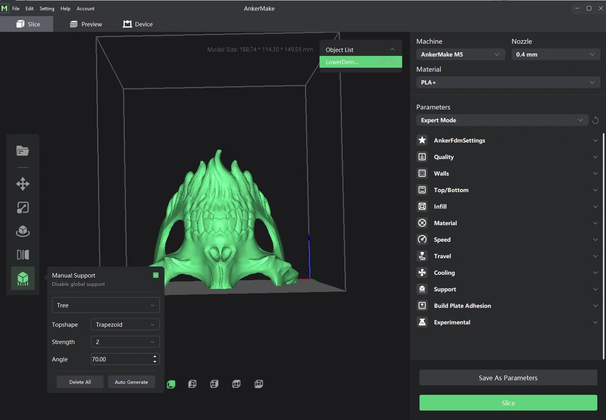Click the green Slice button
606x420 pixels.
click(x=508, y=403)
